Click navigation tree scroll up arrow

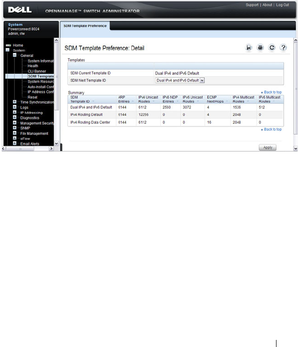tap(56, 41)
